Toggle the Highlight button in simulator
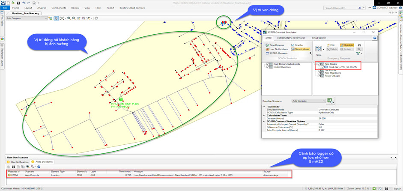 point(347,45)
